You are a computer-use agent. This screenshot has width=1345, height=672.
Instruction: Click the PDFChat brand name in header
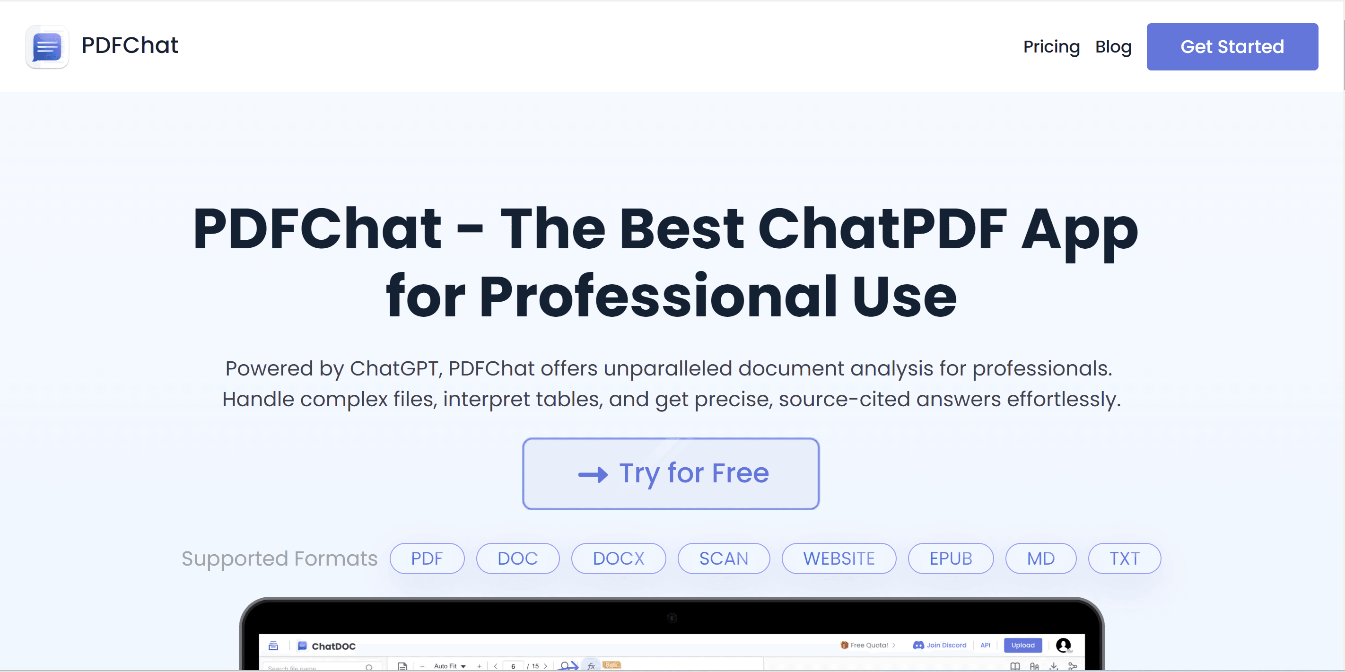tap(130, 45)
